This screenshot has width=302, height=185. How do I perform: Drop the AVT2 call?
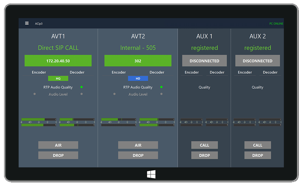[x=138, y=156]
